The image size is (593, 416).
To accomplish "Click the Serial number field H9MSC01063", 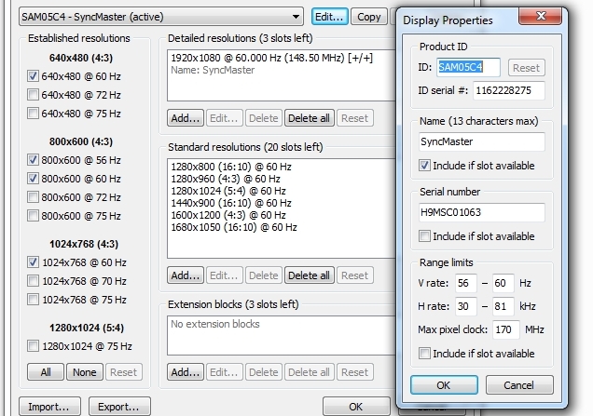I will coord(481,212).
